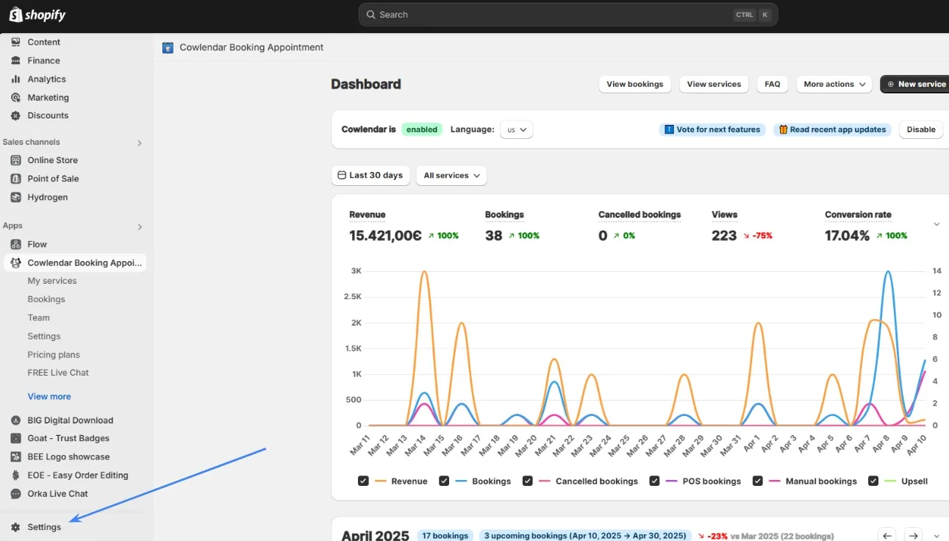
Task: Open the Goat - Trust Badges icon
Action: tap(15, 438)
